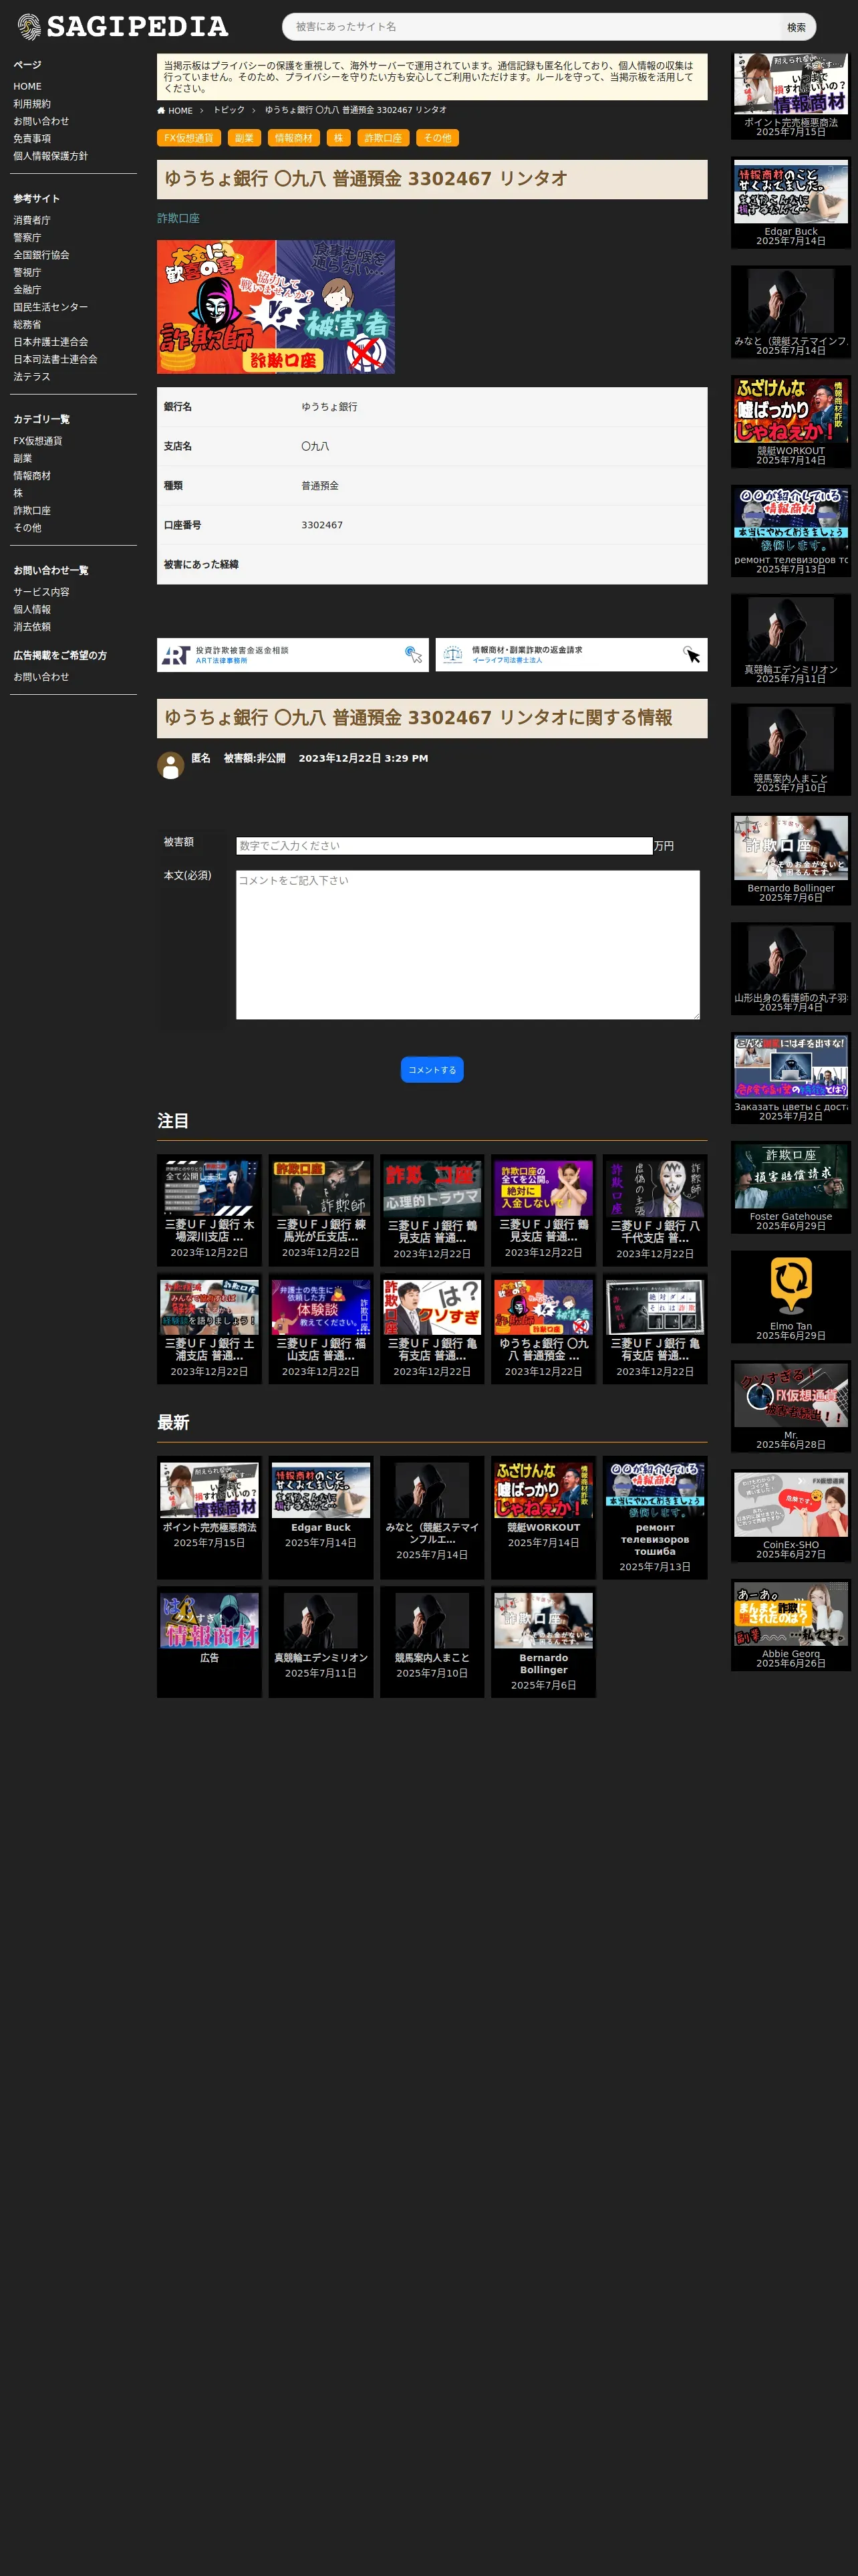
Task: Click the SAGIPEDIA fingerprint logo
Action: pos(123,26)
